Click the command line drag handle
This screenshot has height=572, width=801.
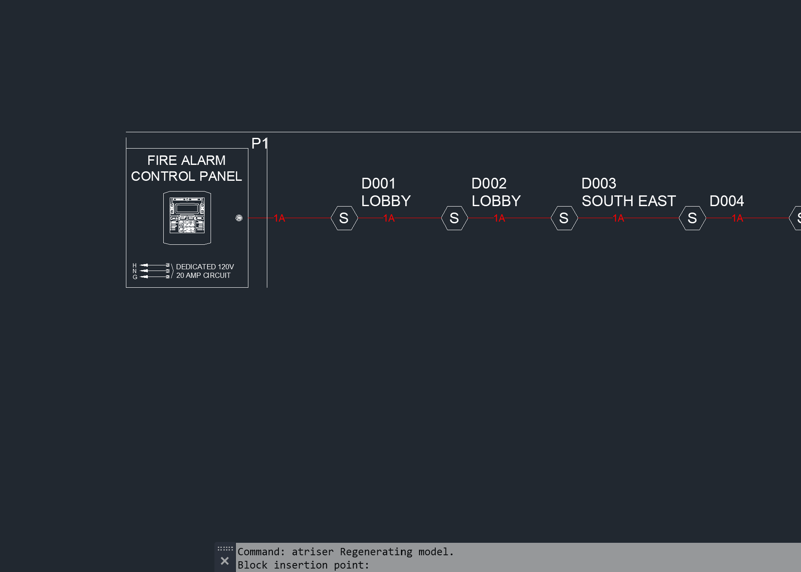pos(225,548)
